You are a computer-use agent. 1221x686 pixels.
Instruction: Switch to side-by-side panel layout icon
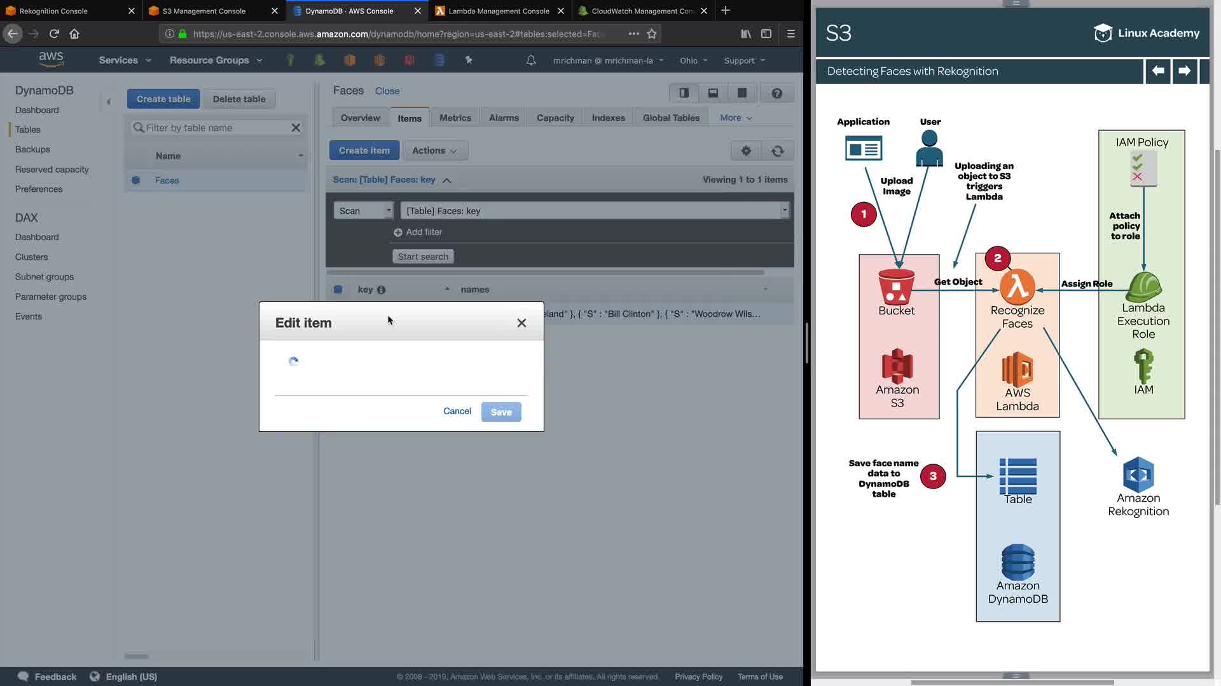click(x=684, y=93)
